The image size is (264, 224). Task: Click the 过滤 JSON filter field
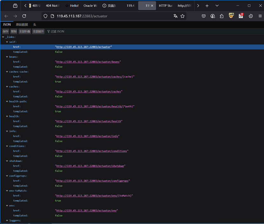[x=57, y=31]
